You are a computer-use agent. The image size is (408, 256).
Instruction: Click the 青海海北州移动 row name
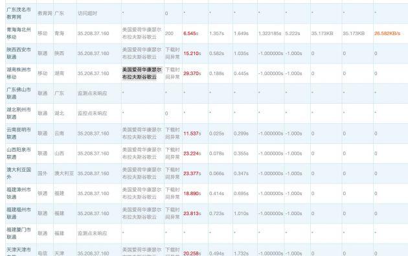(x=19, y=33)
